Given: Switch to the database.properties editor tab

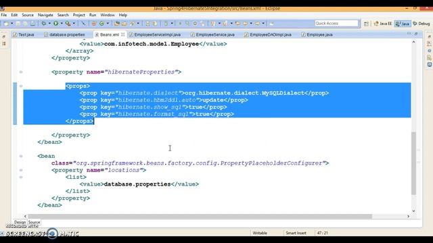Looking at the screenshot, I should click(64, 34).
